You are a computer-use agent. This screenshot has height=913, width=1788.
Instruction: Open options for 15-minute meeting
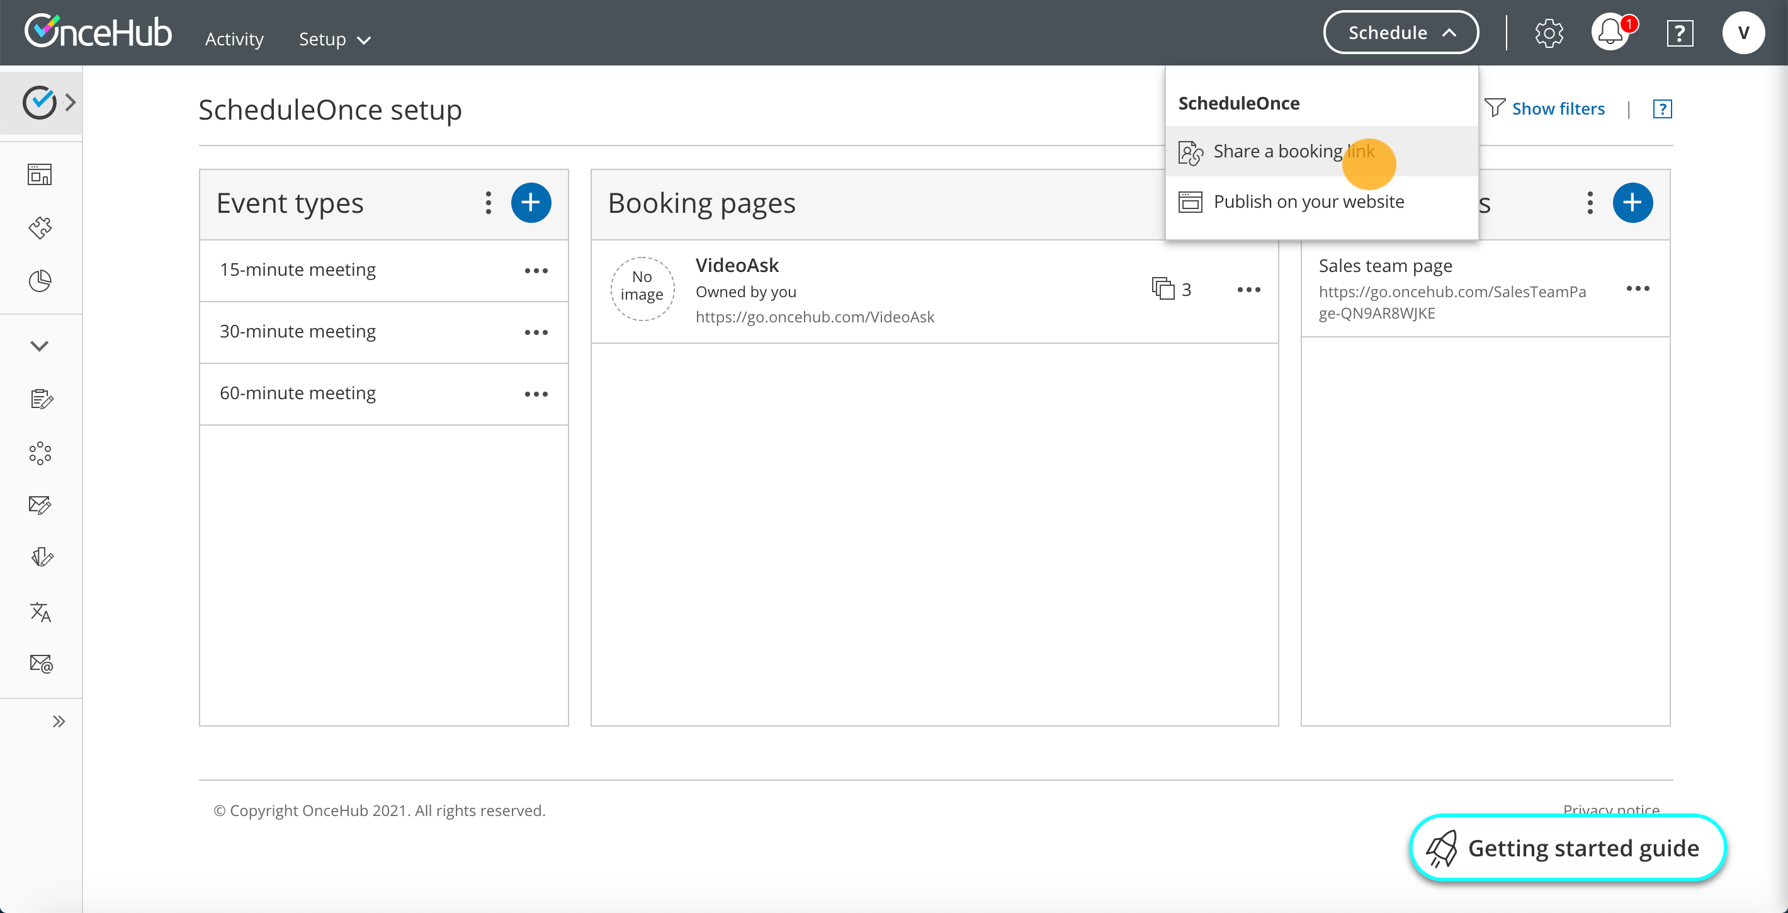pyautogui.click(x=536, y=271)
